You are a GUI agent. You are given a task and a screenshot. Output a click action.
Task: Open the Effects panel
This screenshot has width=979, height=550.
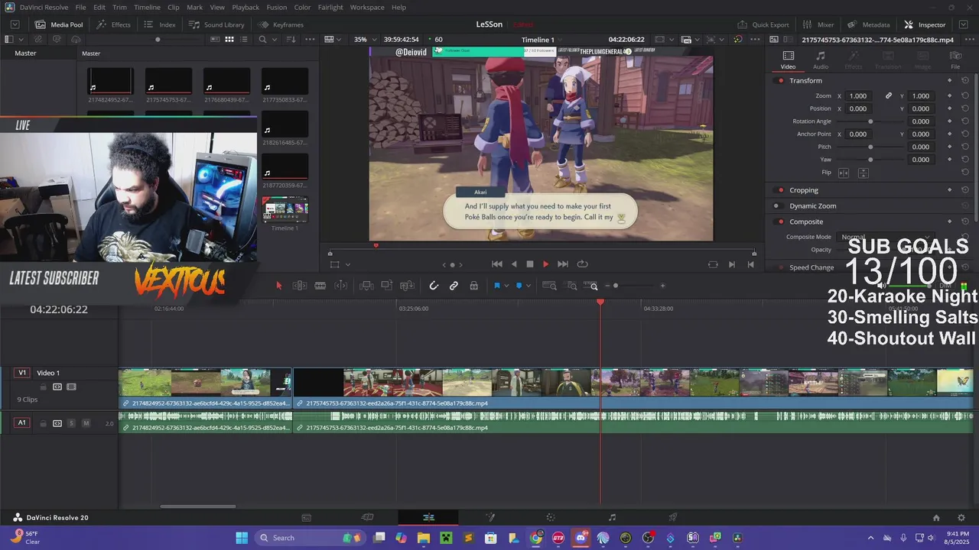point(113,24)
